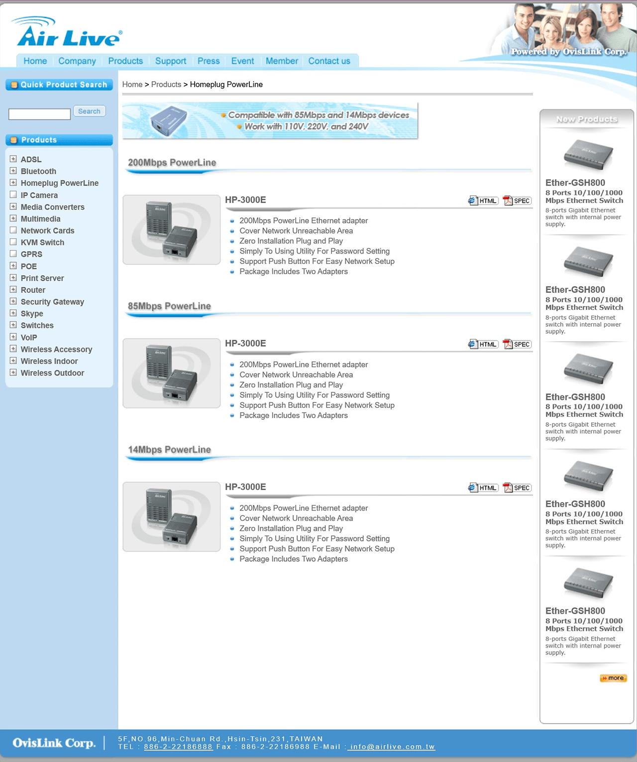Viewport: 637px width, 762px height.
Task: Open the IP Camera category link
Action: [x=39, y=195]
